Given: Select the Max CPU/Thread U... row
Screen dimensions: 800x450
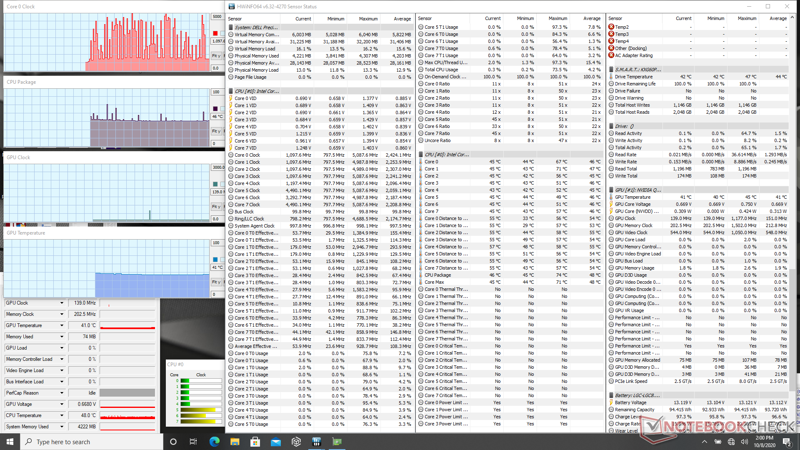Looking at the screenshot, I should coord(510,62).
